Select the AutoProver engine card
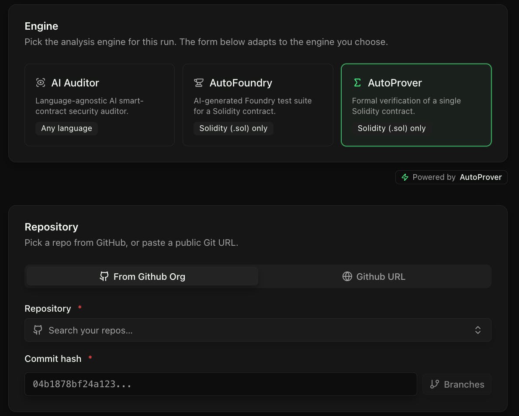Screen dimensions: 519x416 pos(416,105)
